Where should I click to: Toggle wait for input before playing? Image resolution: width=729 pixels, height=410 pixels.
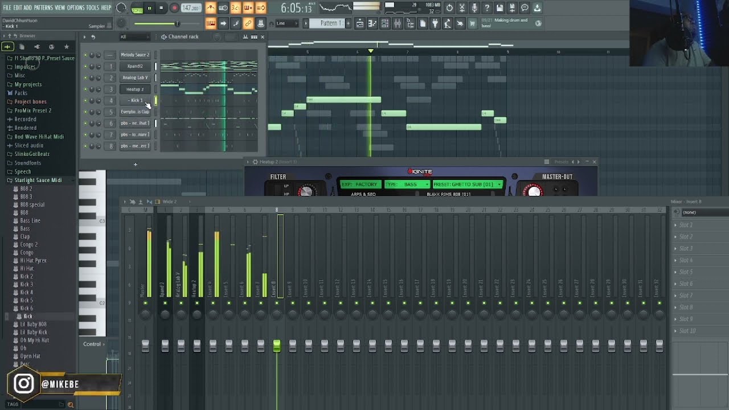223,8
